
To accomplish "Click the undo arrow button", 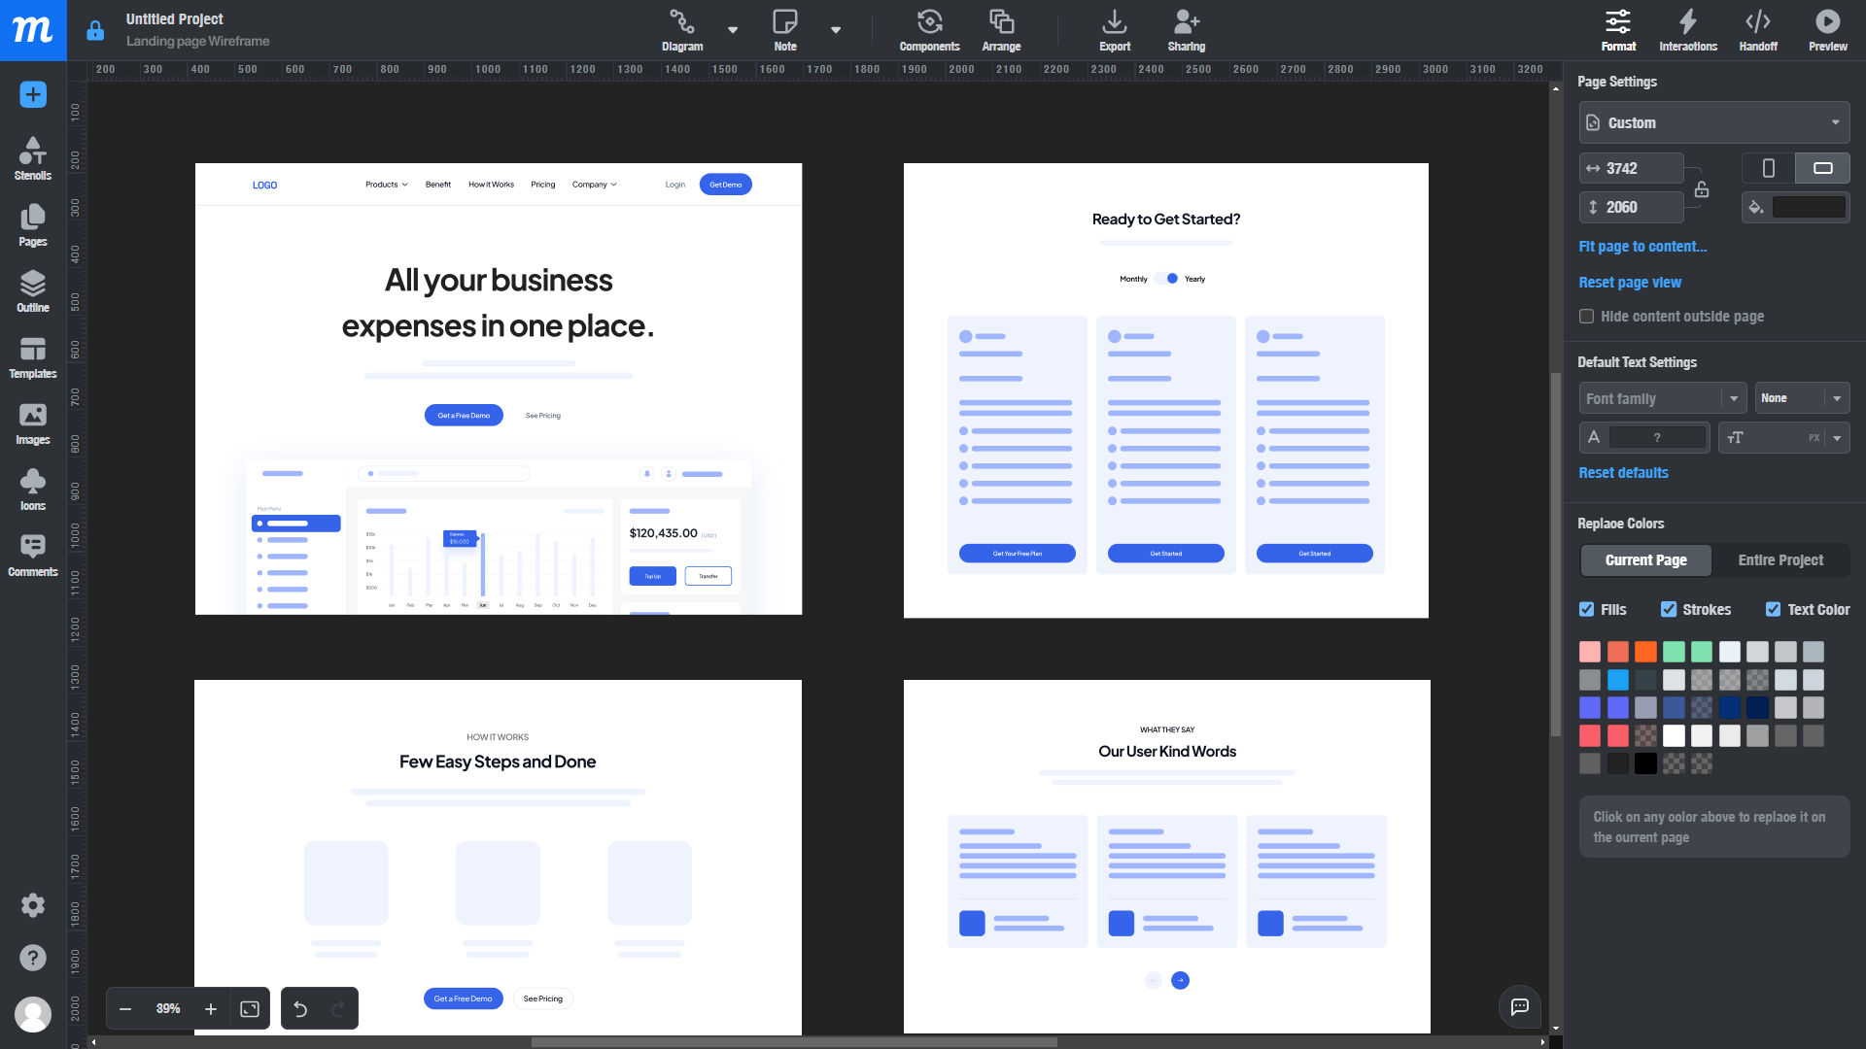I will pyautogui.click(x=300, y=1009).
